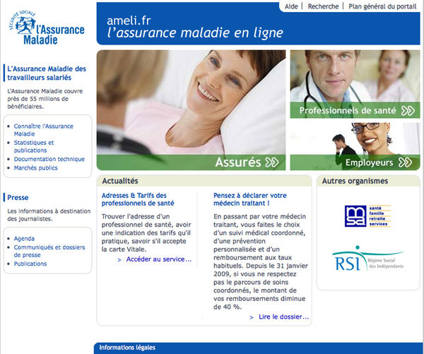Open the Informations légales footer bar

coord(127,348)
